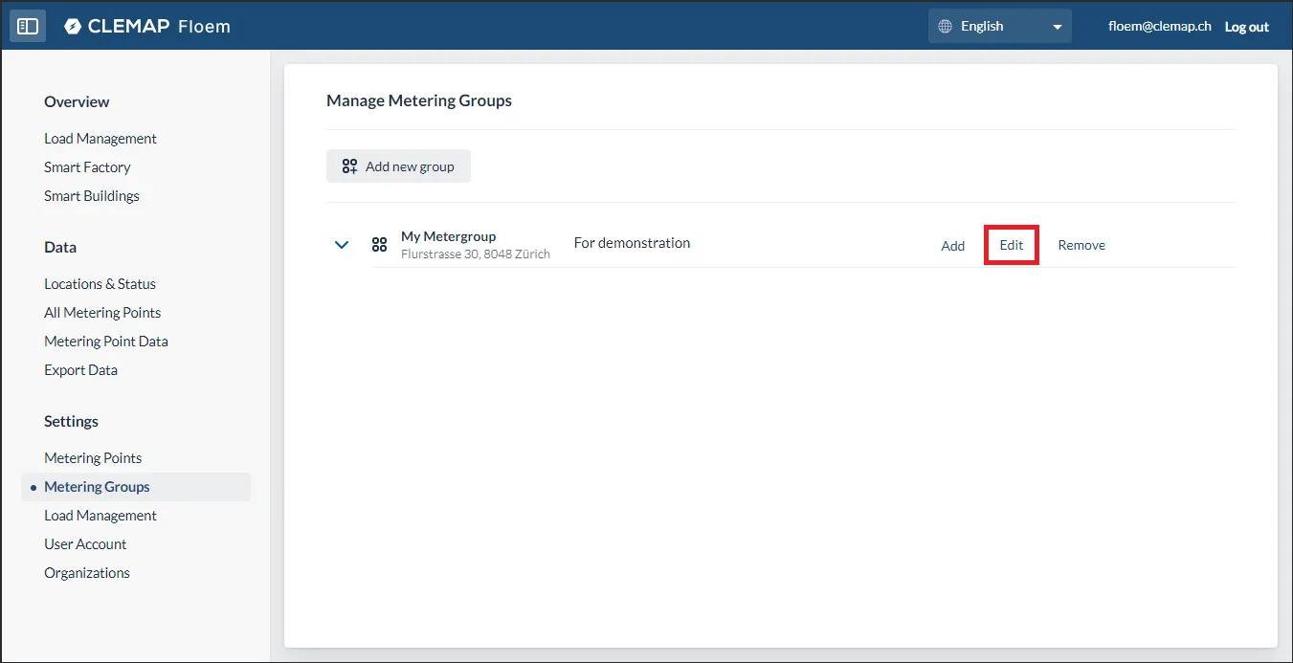Open Smart Factory page
This screenshot has height=663, width=1293.
(87, 166)
